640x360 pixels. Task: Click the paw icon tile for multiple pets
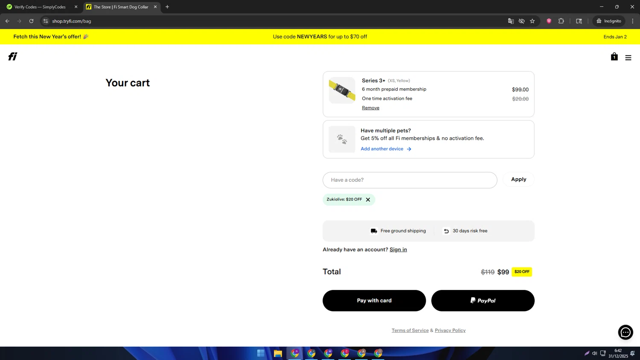pyautogui.click(x=342, y=139)
